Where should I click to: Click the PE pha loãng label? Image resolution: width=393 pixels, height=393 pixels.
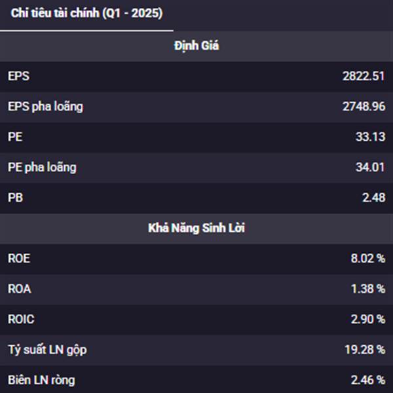tap(42, 168)
